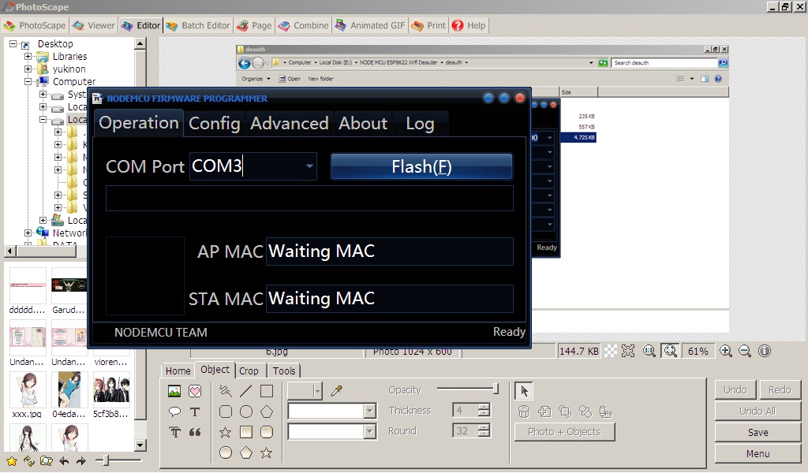Open the heart-shaped icons picker
The width and height of the screenshot is (808, 473).
(x=195, y=391)
